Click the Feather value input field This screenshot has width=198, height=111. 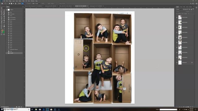pos(23,3)
